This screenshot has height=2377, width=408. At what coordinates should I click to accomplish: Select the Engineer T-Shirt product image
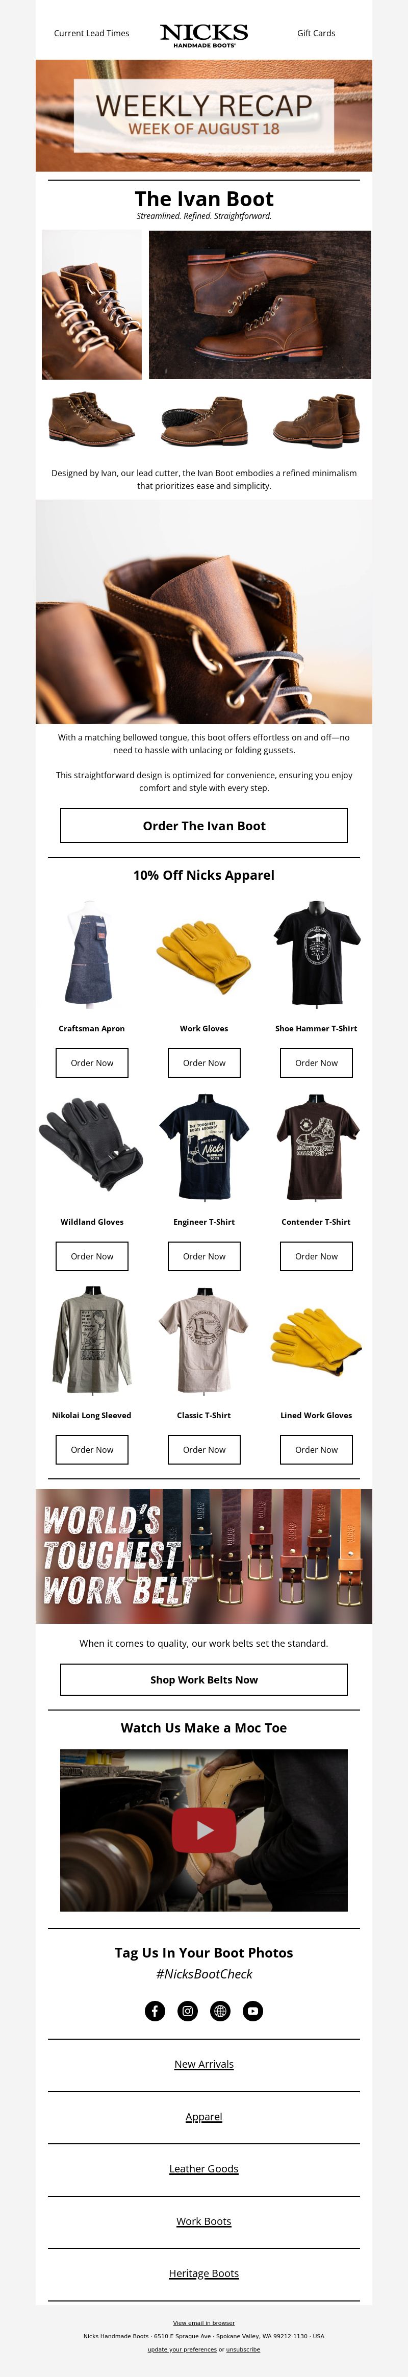pyautogui.click(x=204, y=1147)
